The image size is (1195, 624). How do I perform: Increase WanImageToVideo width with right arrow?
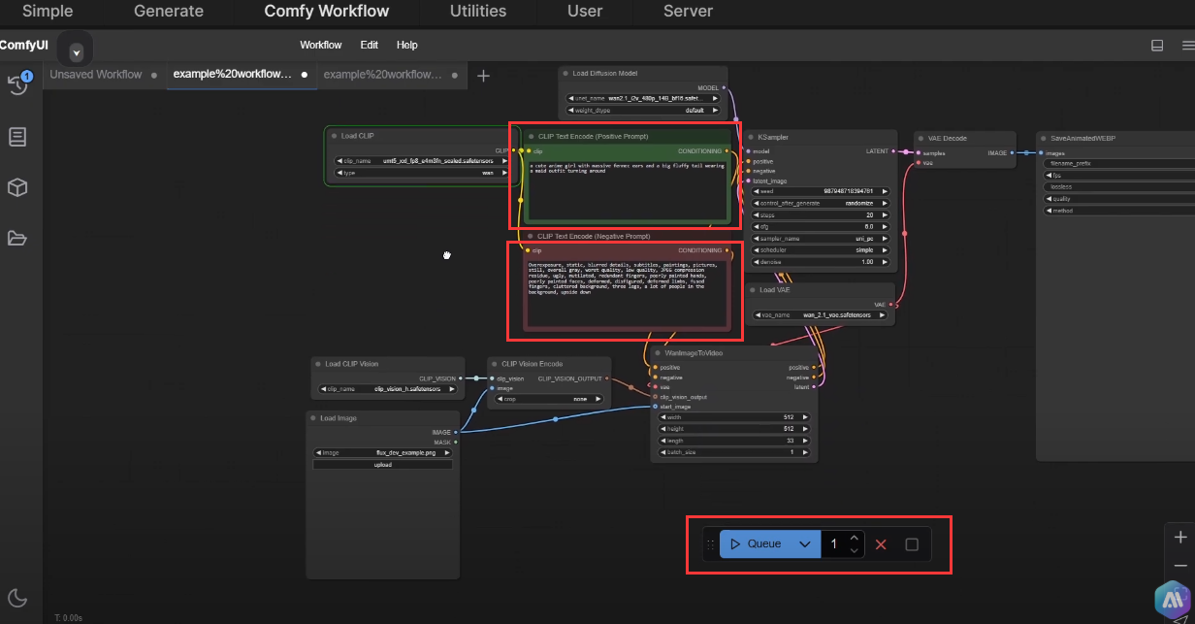pos(804,417)
